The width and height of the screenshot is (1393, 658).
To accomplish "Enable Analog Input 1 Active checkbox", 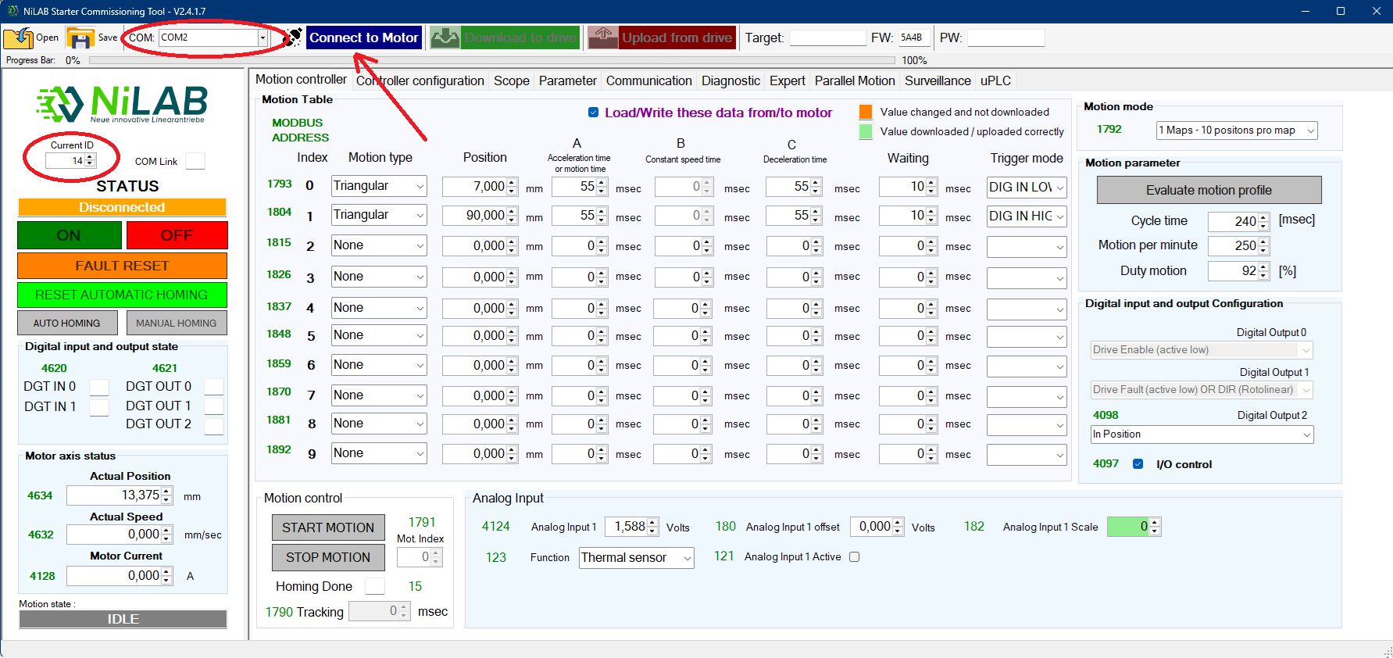I will point(855,557).
